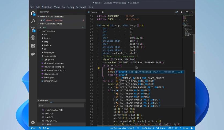
Task: Open the Extensions view icon
Action: point(33,46)
